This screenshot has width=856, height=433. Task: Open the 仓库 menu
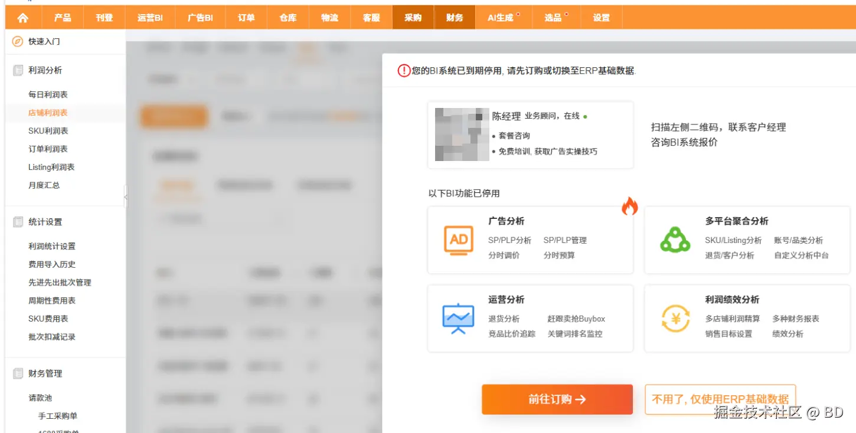click(288, 18)
